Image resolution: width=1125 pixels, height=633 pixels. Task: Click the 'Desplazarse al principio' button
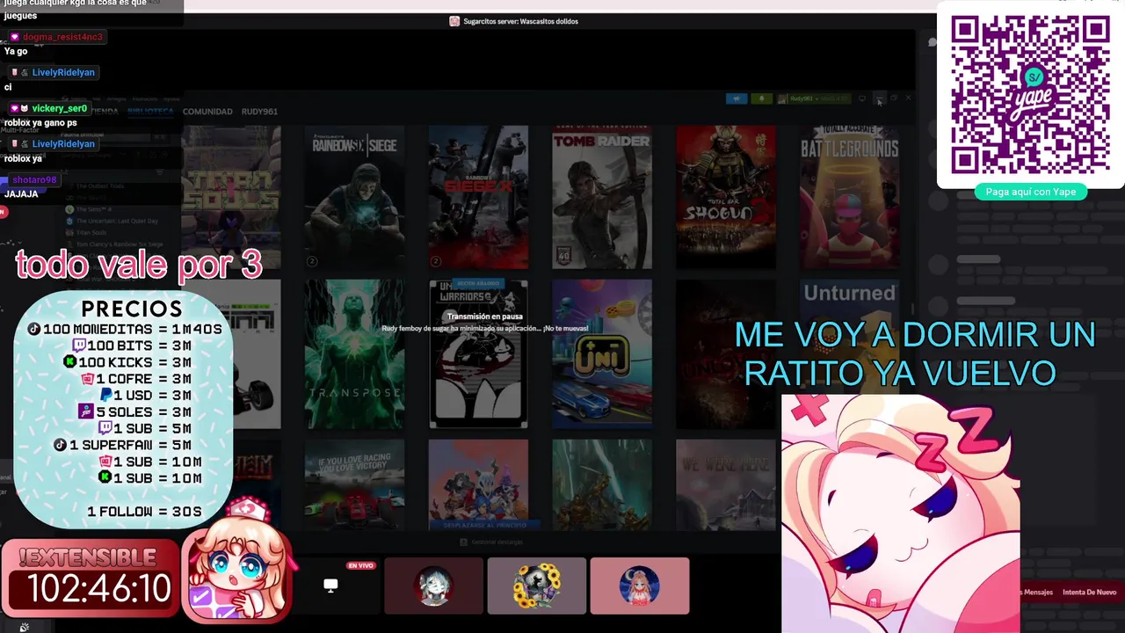(478, 525)
